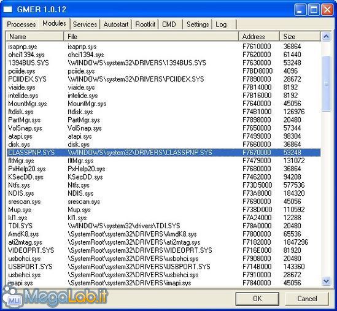The width and height of the screenshot is (337, 311).
Task: Select the Modules tab
Action: tap(54, 23)
